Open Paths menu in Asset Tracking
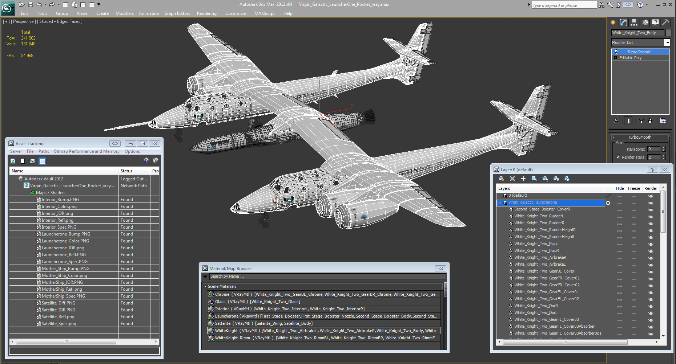This screenshot has width=676, height=364. [x=44, y=151]
